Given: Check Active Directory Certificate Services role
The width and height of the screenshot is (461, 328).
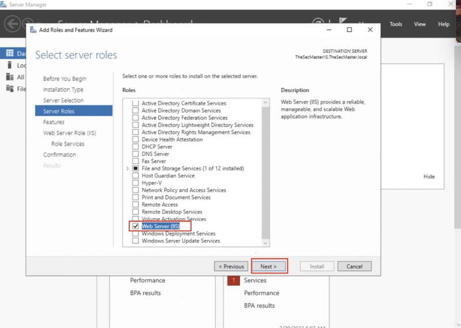Looking at the screenshot, I should [x=135, y=103].
